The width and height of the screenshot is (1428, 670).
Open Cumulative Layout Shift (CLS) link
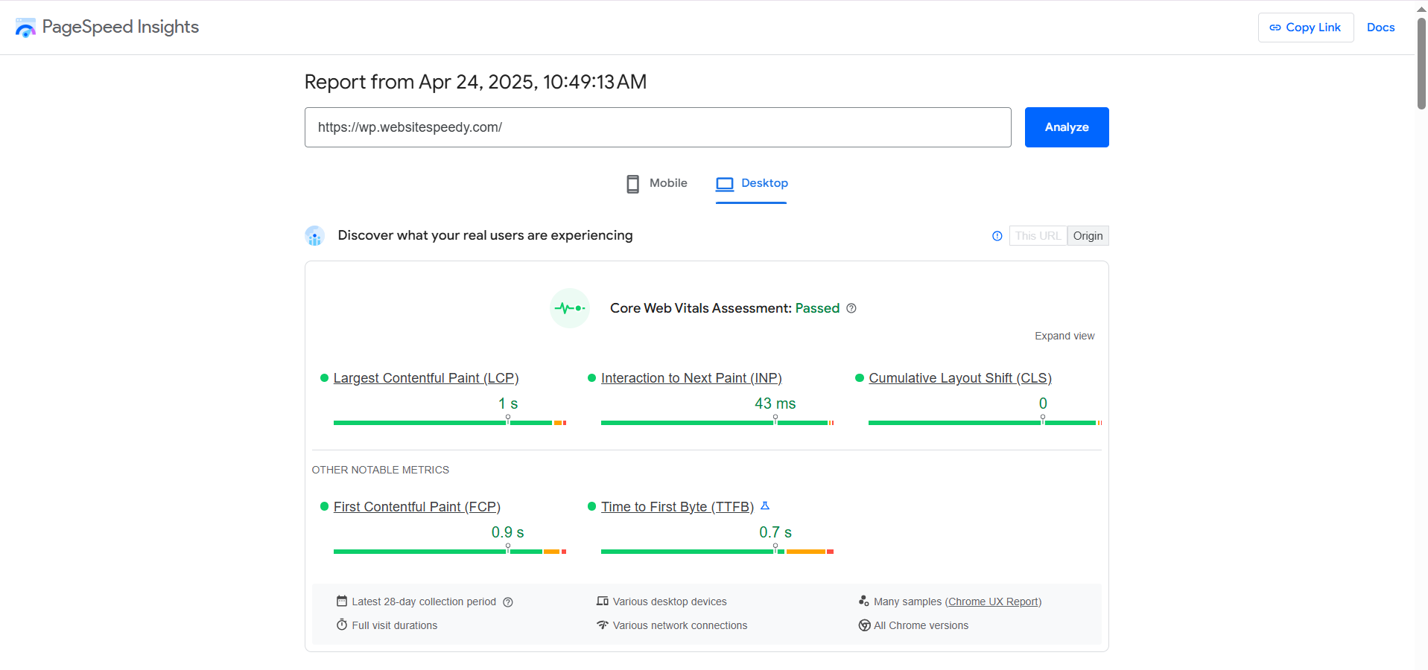pyautogui.click(x=960, y=378)
